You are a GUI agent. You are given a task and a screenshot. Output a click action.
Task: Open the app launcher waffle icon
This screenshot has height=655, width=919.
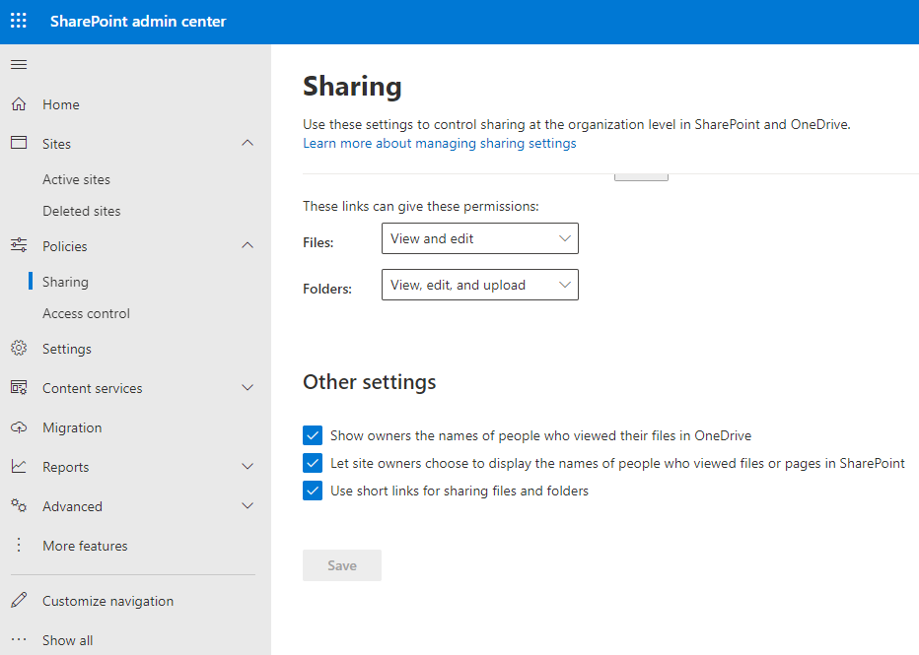(x=19, y=21)
